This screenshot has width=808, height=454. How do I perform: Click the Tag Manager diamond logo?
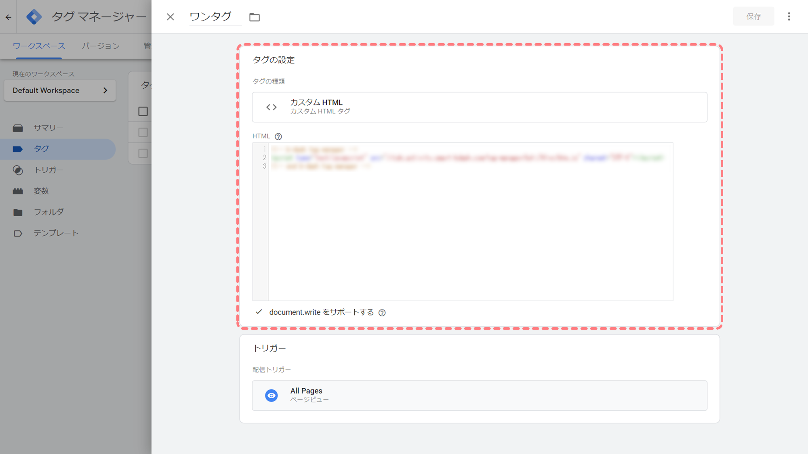[x=34, y=17]
